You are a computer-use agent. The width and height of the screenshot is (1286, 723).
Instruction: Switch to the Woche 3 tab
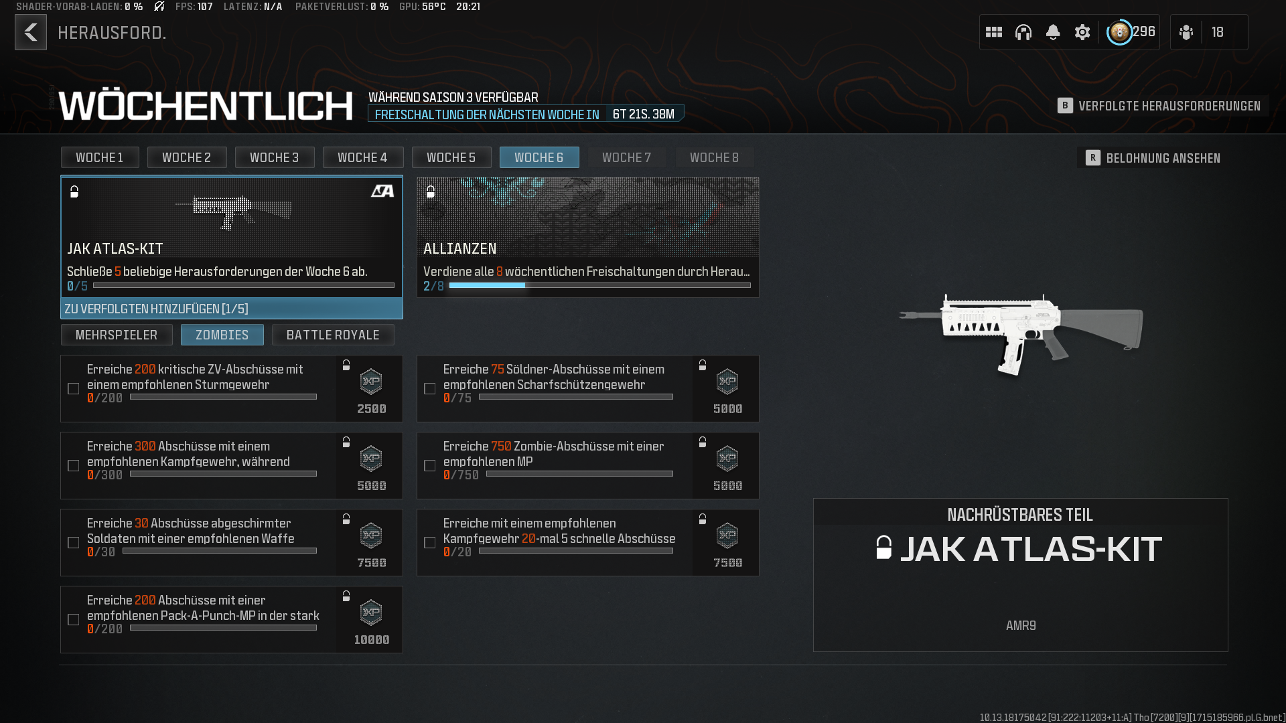[x=274, y=157]
